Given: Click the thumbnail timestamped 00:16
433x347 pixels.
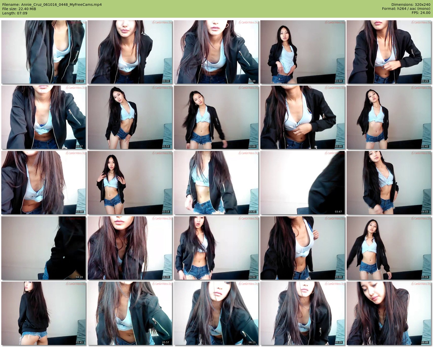Looking at the screenshot, I should pos(44,52).
